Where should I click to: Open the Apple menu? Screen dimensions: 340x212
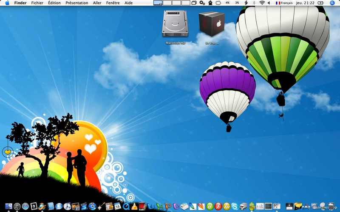[x=7, y=3]
